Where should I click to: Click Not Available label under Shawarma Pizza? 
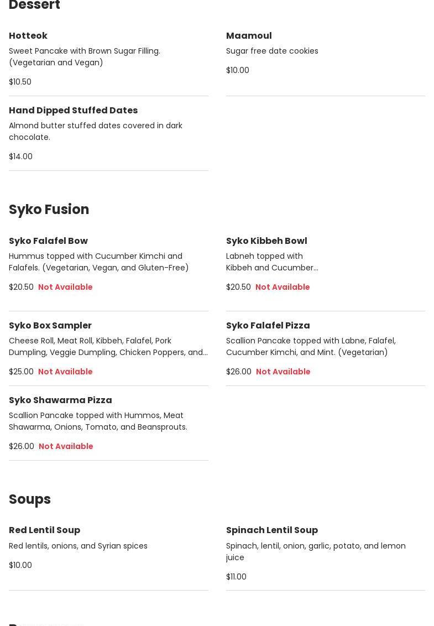click(66, 446)
